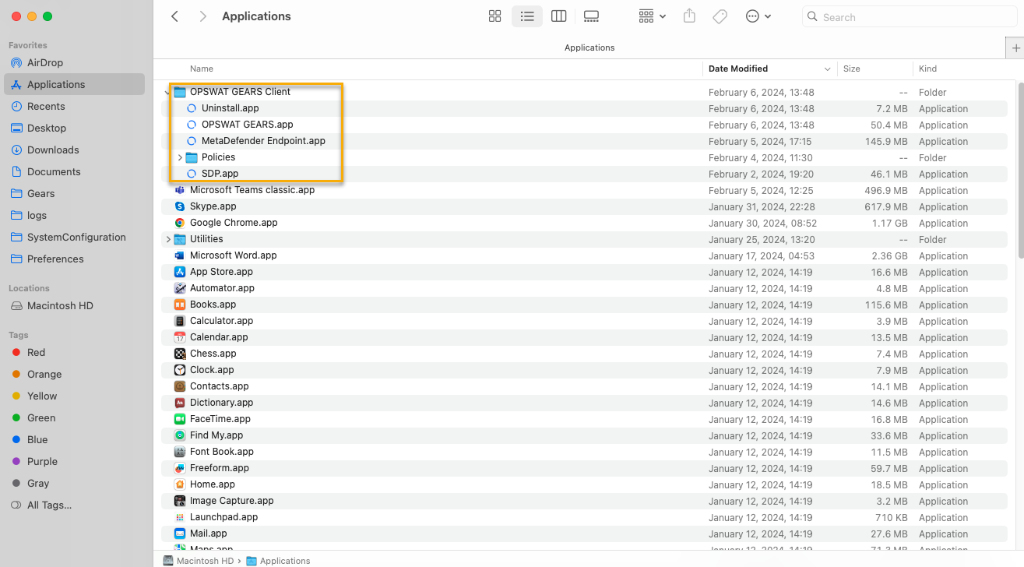Viewport: 1024px width, 567px height.
Task: Click the Chess.app icon
Action: click(180, 354)
